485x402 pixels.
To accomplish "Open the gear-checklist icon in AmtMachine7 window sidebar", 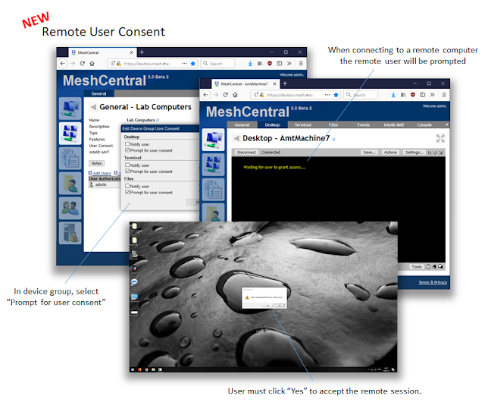I will click(x=213, y=190).
